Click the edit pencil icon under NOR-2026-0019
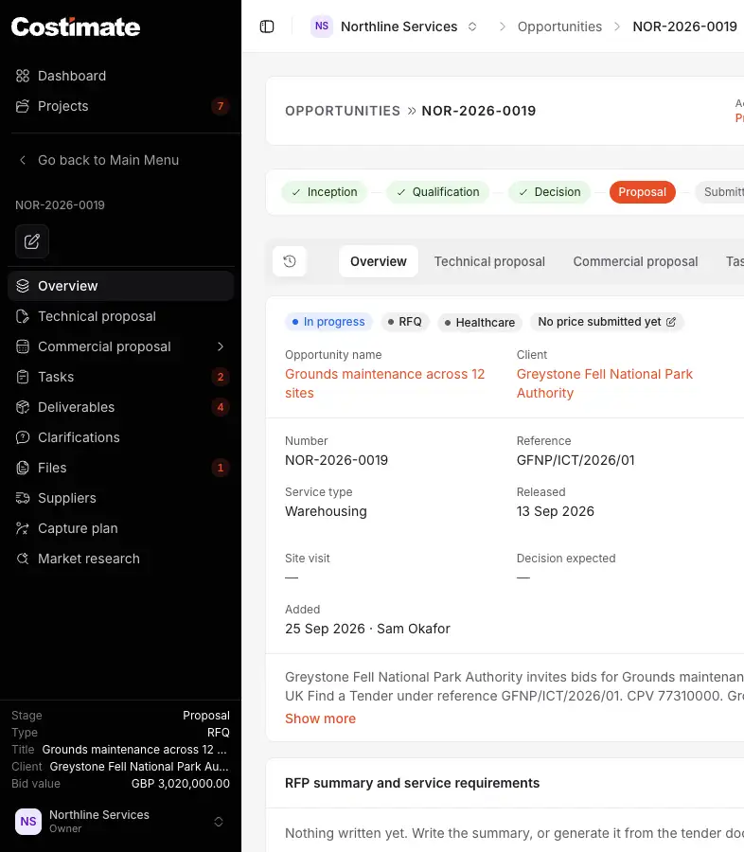Screen dimensions: 744x852 pyautogui.click(x=32, y=241)
